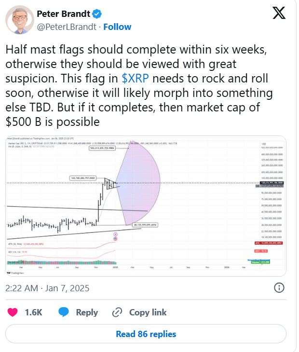Click the reply speech bubble icon
Viewport: 299px width, 352px height.
coord(64,312)
